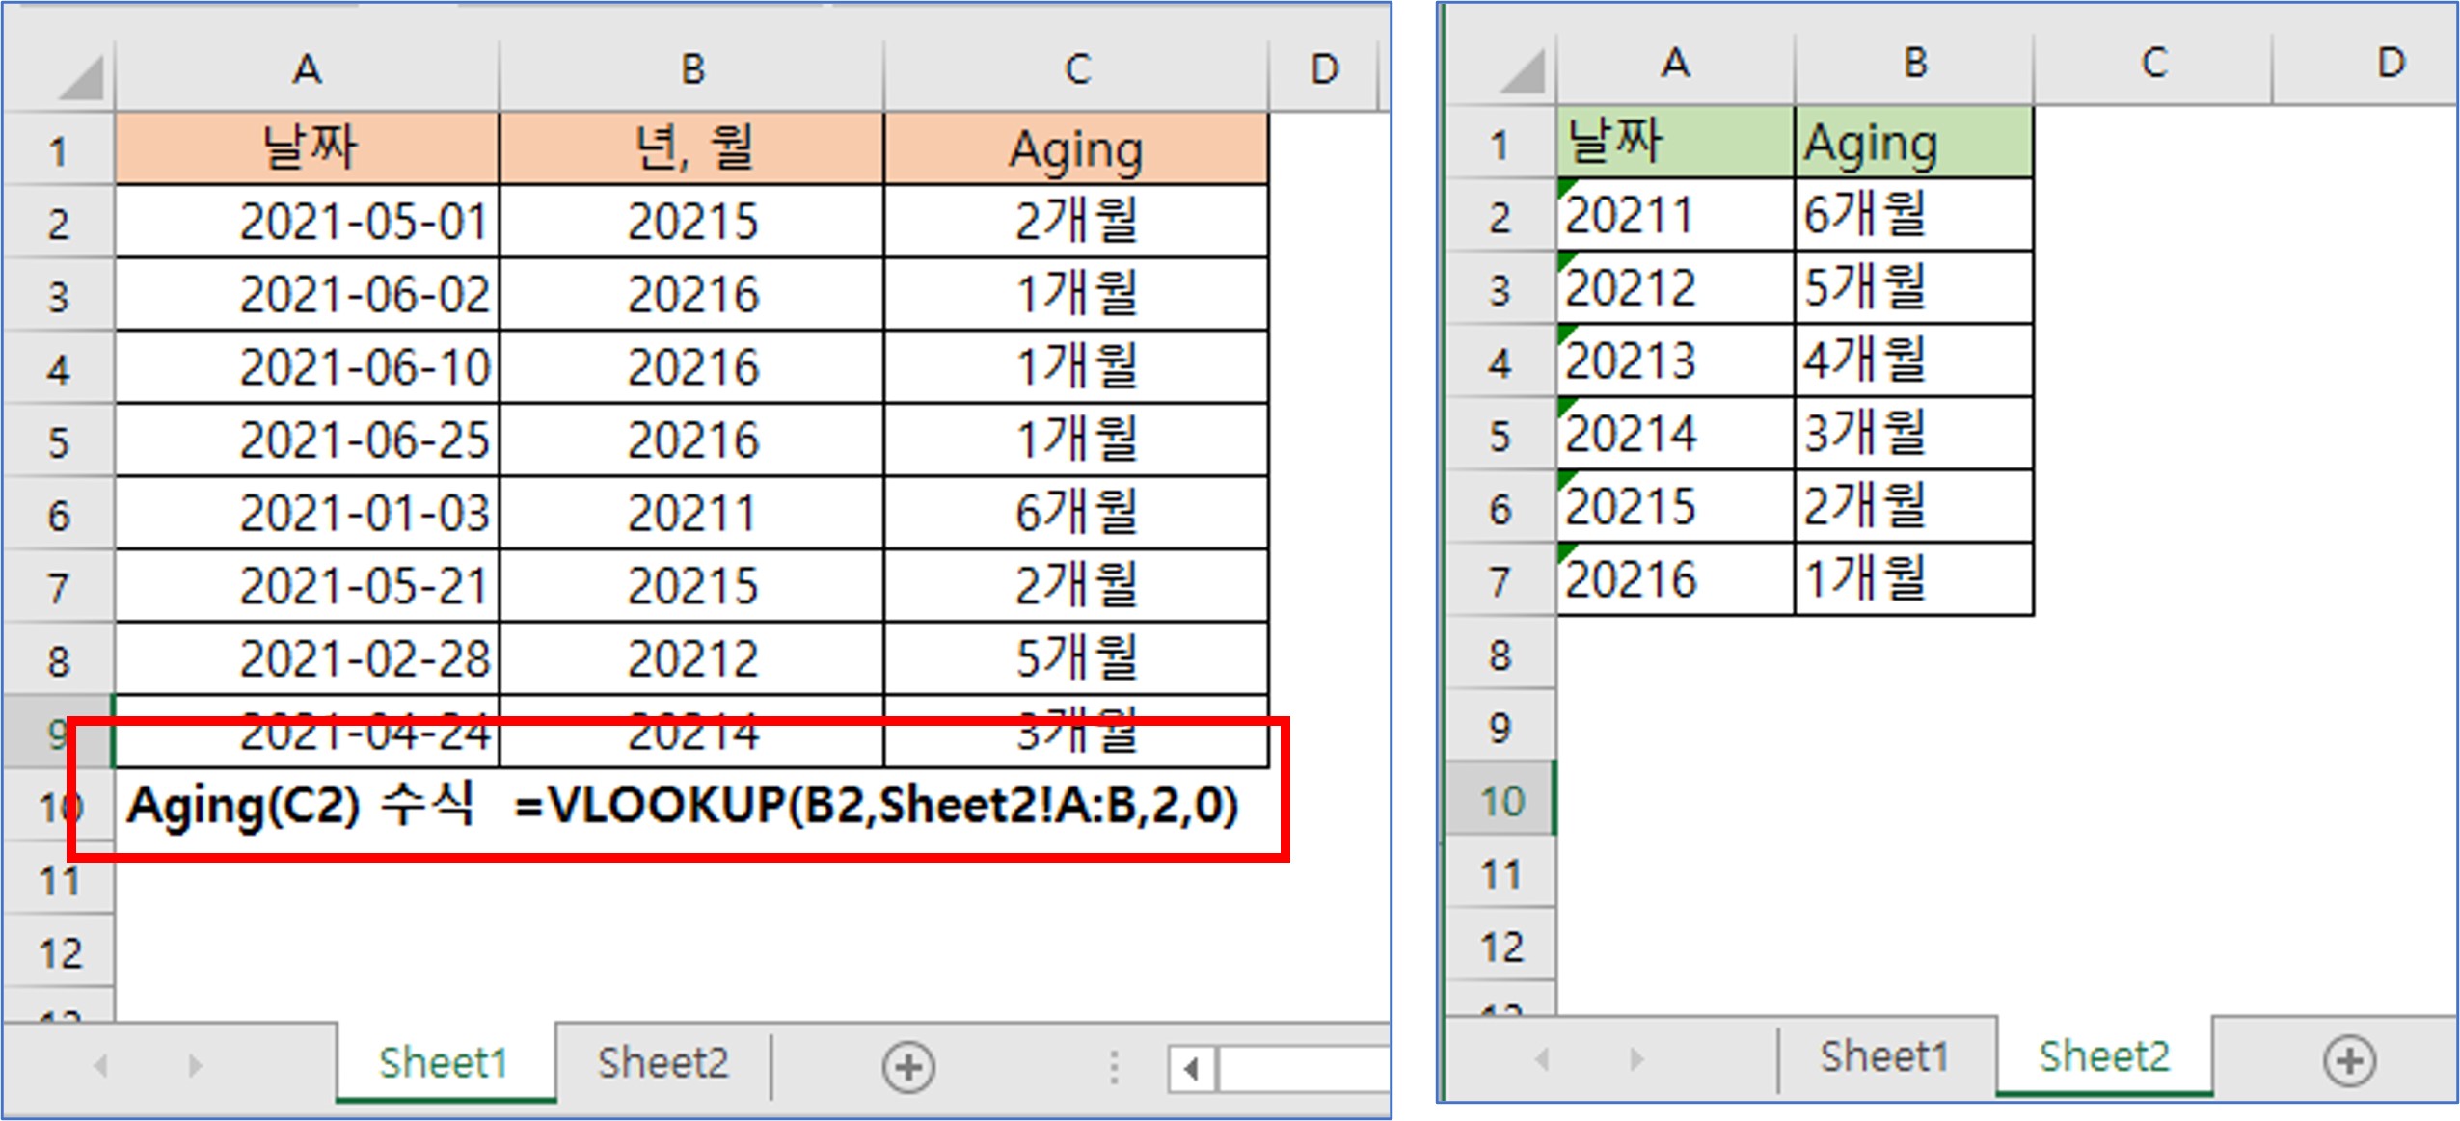Click orange Aging header cell in Sheet1
The image size is (2460, 1121).
(1076, 149)
